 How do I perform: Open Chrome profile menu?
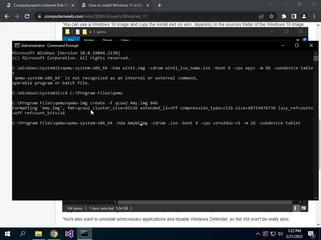click(x=304, y=16)
